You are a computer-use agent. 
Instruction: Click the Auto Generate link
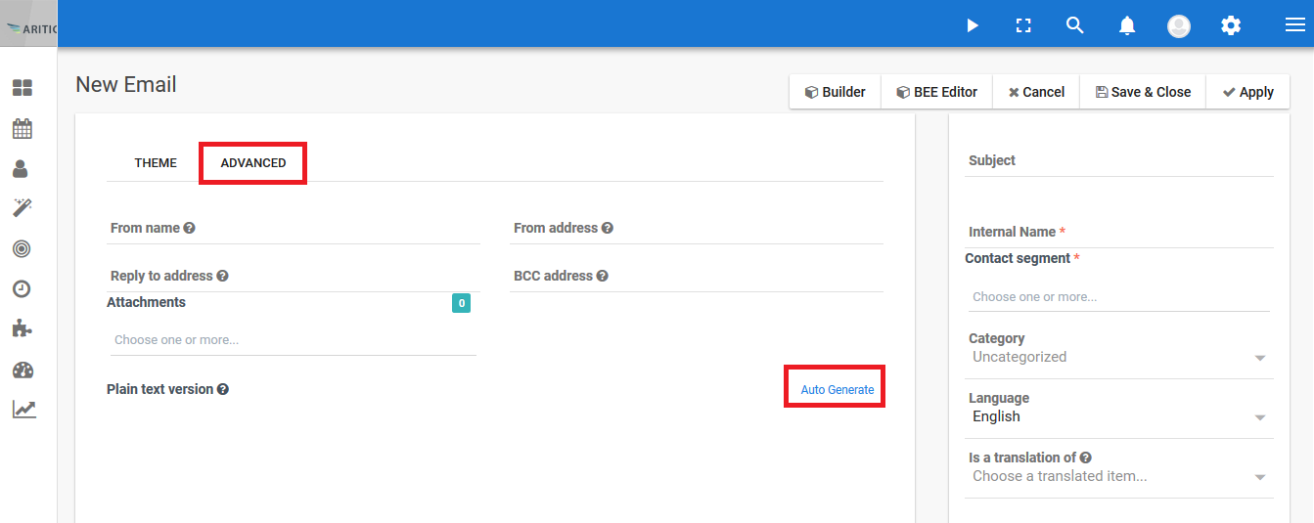point(837,389)
